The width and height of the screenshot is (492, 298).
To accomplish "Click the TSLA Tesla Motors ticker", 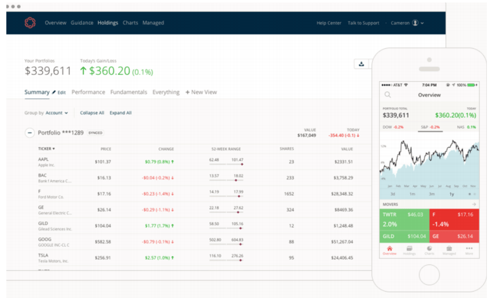I will 53,258.
